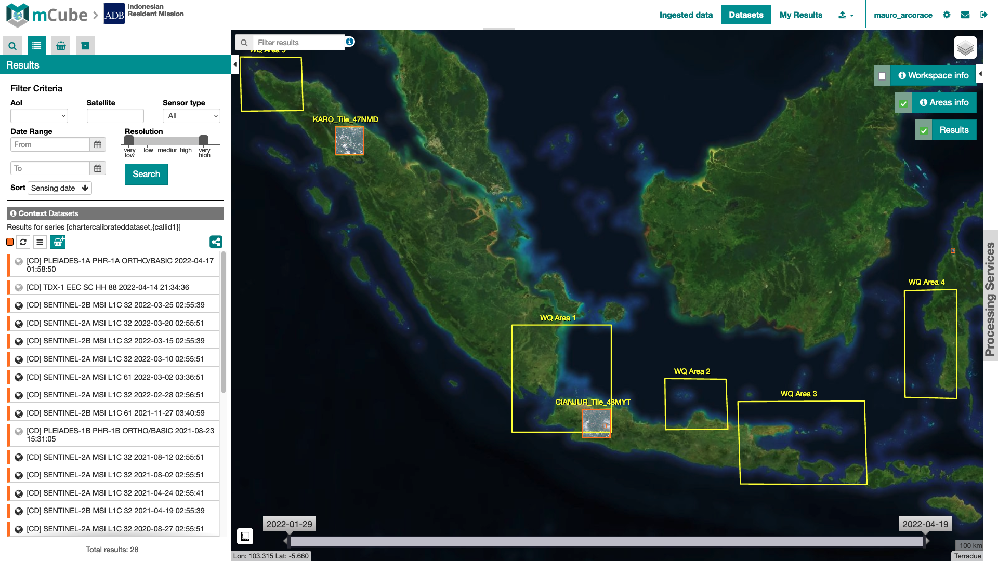Open the AoI dropdown
The image size is (998, 561).
tap(39, 115)
